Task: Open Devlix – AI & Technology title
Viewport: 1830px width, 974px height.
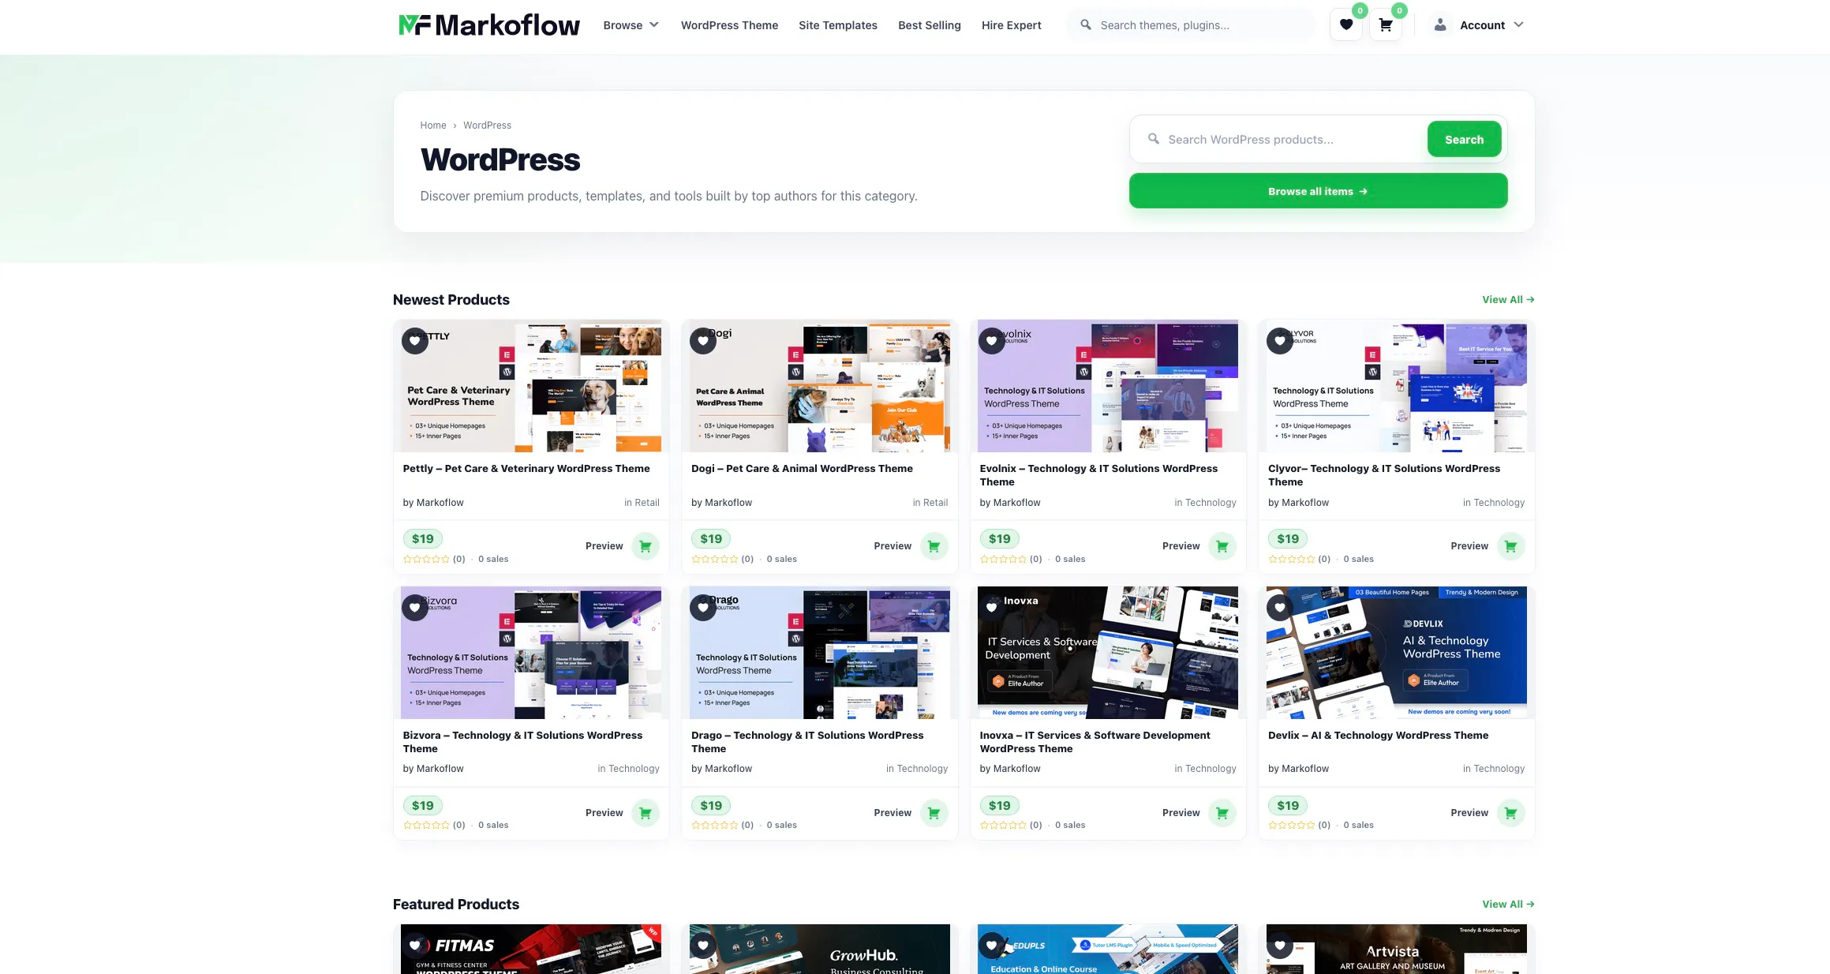Action: point(1378,736)
